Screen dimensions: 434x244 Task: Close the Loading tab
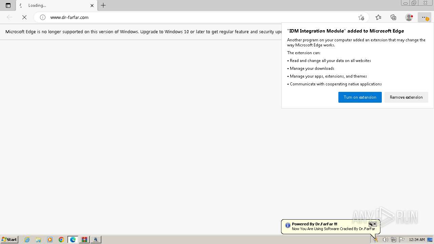pyautogui.click(x=92, y=5)
